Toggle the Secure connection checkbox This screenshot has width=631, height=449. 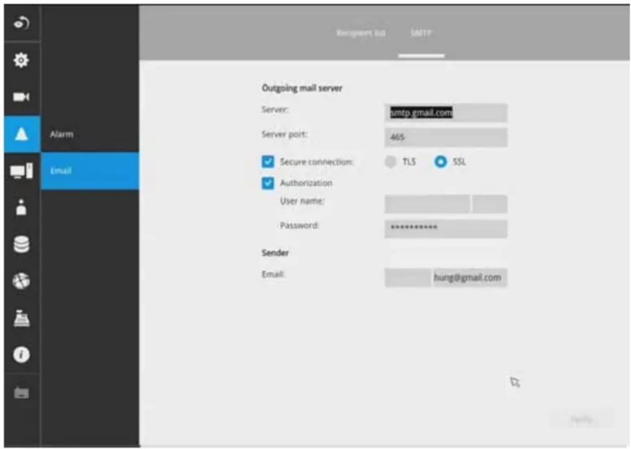coord(268,162)
